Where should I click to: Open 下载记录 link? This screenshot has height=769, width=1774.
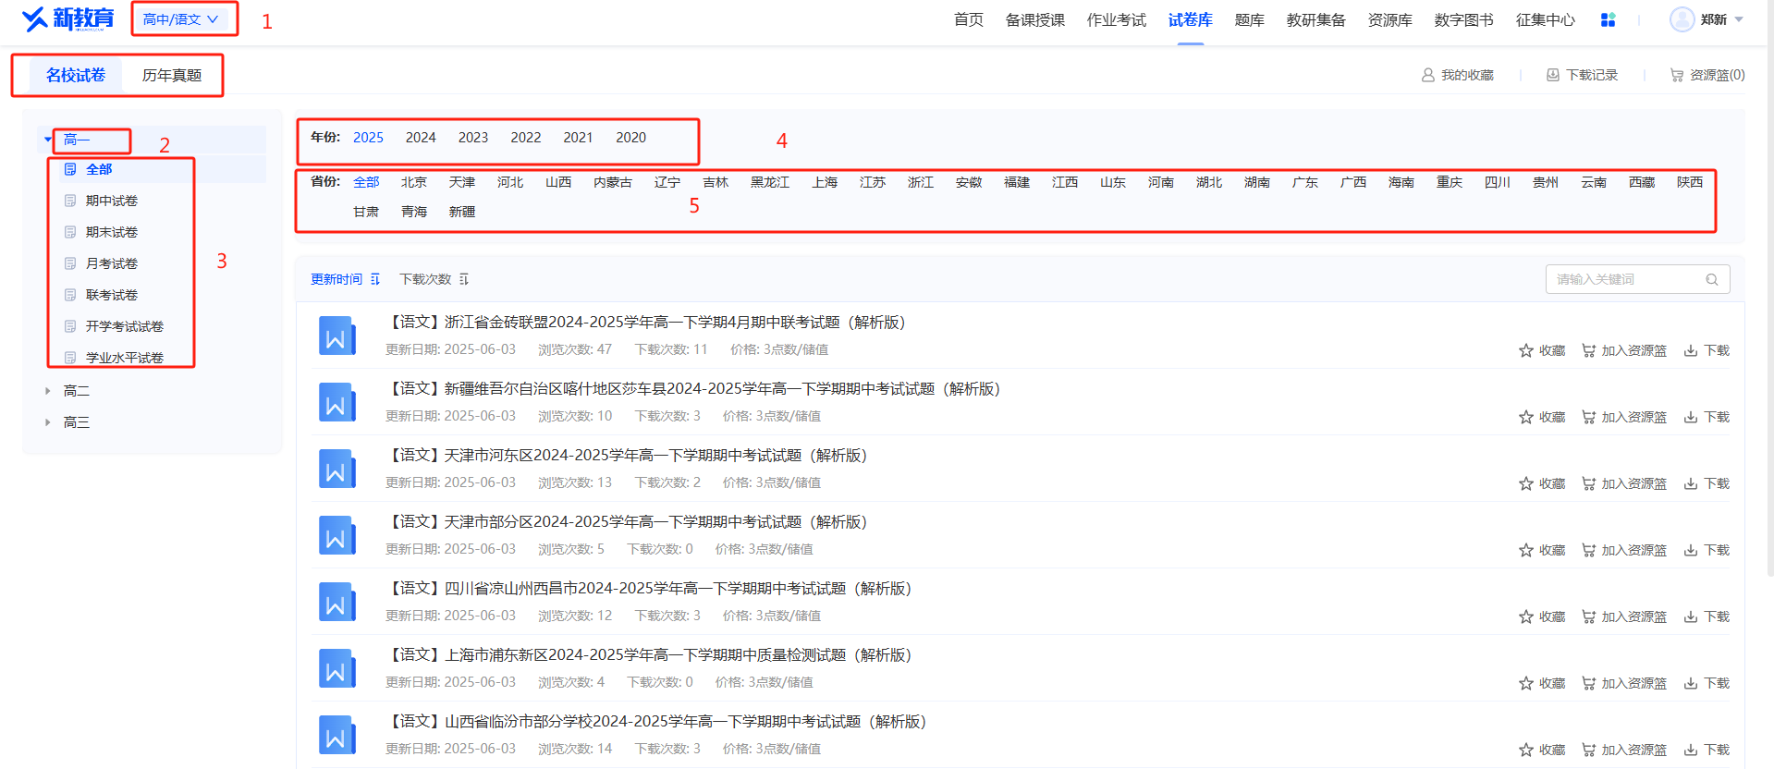(1582, 75)
